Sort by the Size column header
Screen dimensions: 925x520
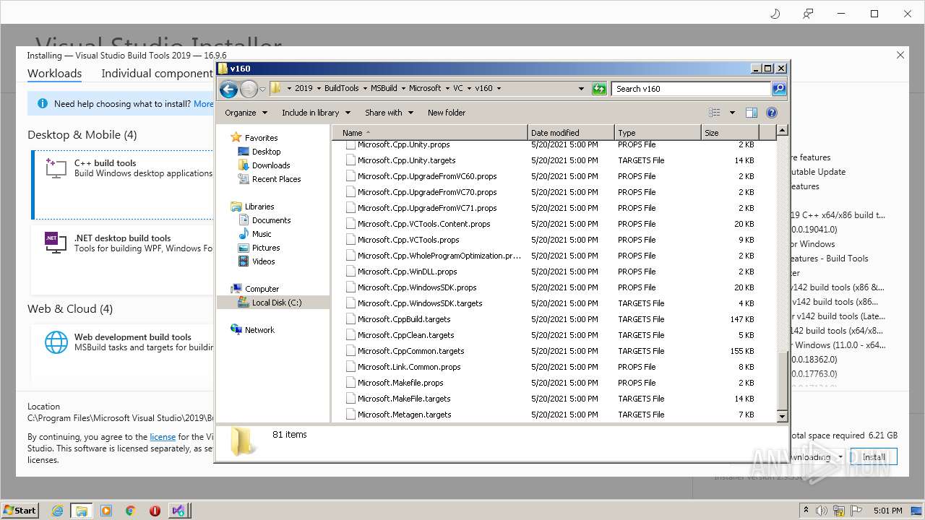click(730, 133)
